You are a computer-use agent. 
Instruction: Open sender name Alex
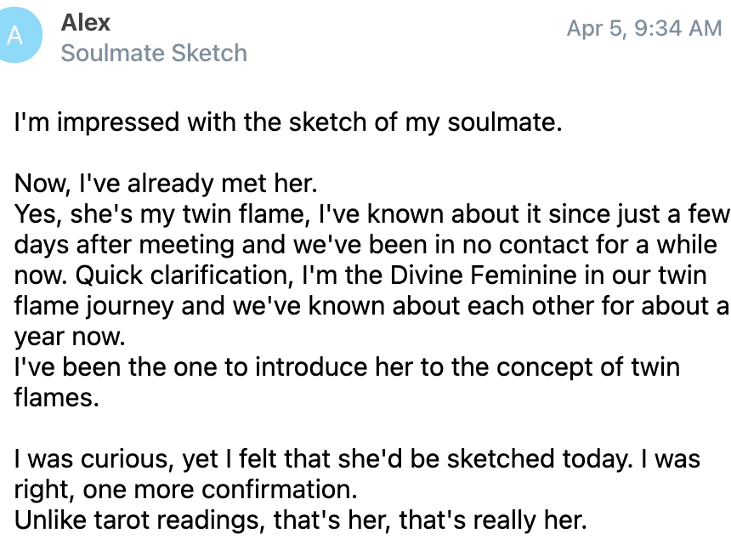point(86,22)
